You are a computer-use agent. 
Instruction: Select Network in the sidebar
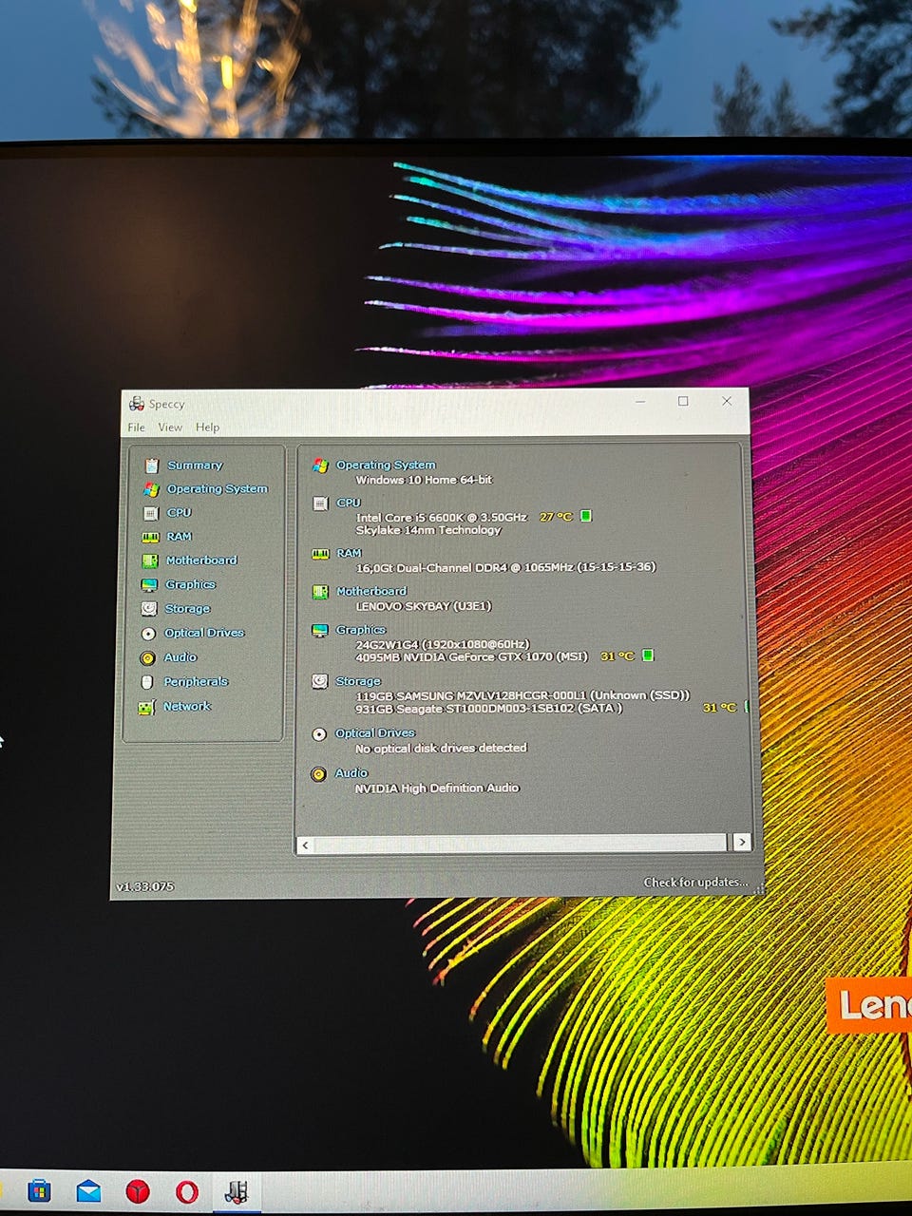pyautogui.click(x=187, y=707)
